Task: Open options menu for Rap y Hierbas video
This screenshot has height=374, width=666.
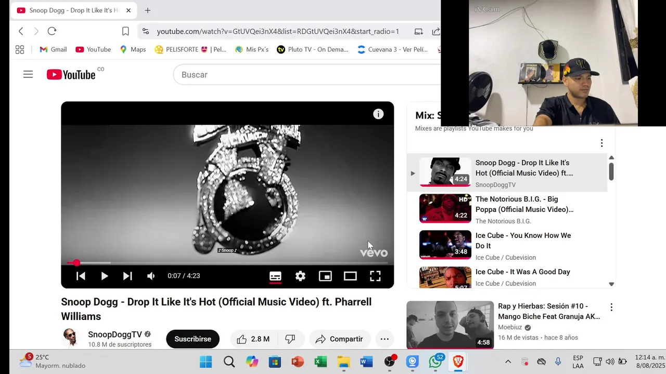Action: click(611, 307)
